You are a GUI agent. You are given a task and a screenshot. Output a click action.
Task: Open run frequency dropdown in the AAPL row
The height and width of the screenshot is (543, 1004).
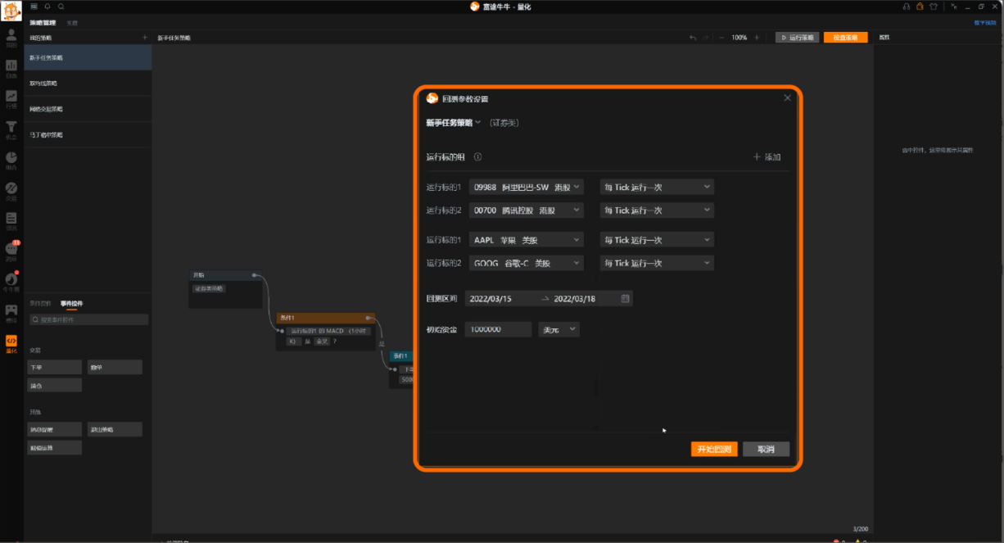tap(657, 240)
